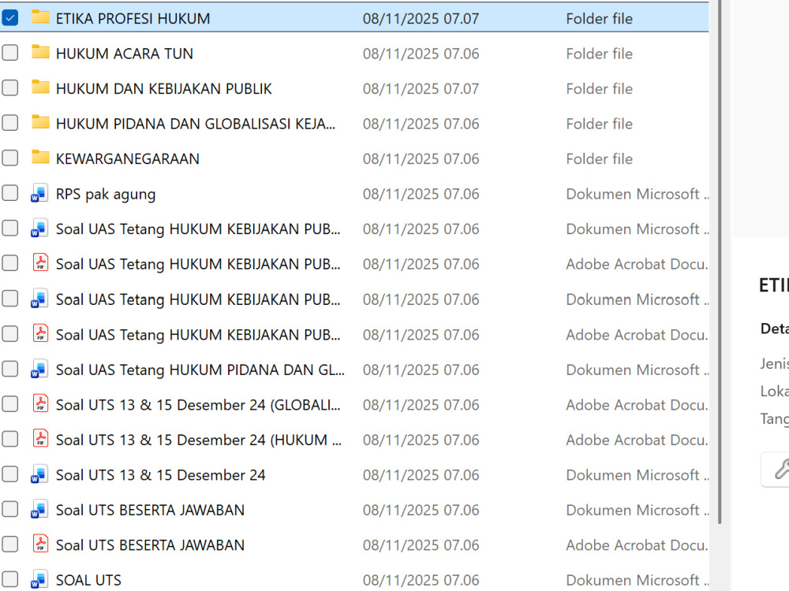
Task: Click the HUKUM PIDANA DAN GLOBALISASI folder icon
Action: 40,123
